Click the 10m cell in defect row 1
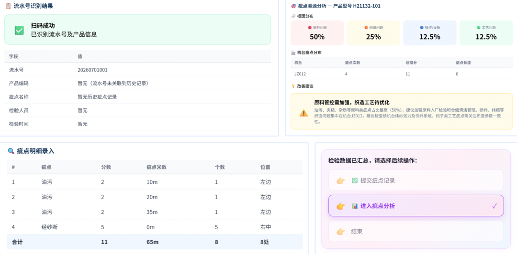517x254 pixels. coord(152,182)
